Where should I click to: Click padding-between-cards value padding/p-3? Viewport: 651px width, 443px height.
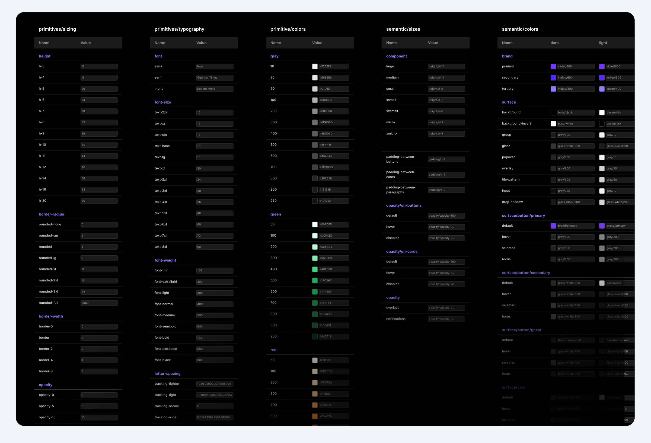(x=446, y=175)
